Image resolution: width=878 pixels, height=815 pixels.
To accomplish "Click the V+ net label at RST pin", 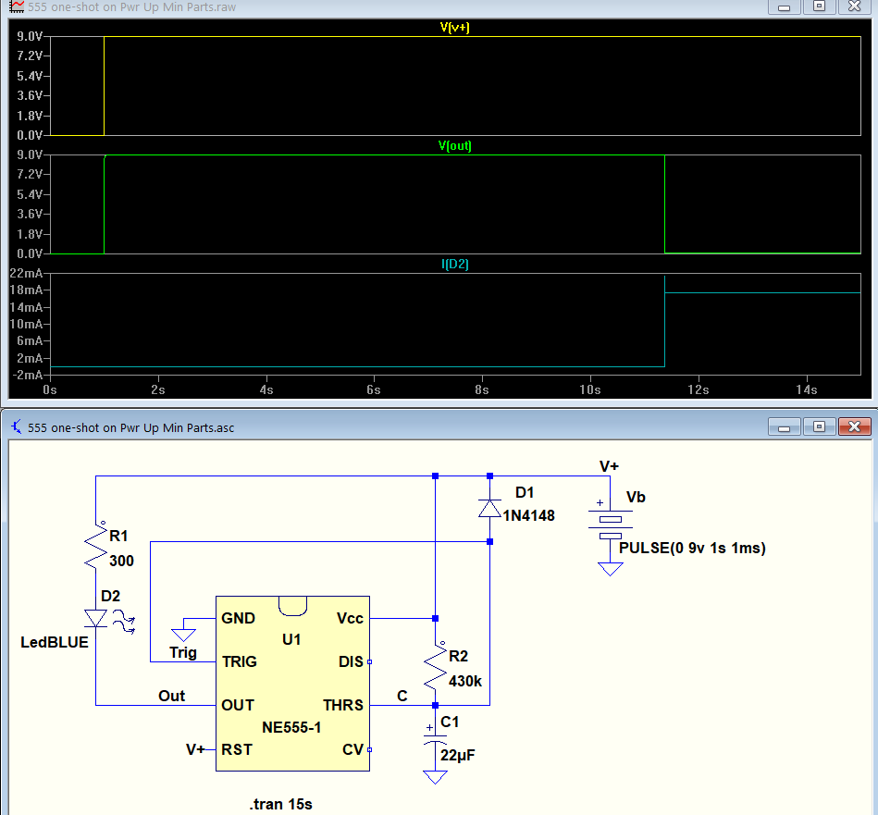I will 195,749.
